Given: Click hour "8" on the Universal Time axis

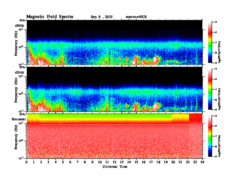Looking at the screenshot, I should pyautogui.click(x=85, y=162).
